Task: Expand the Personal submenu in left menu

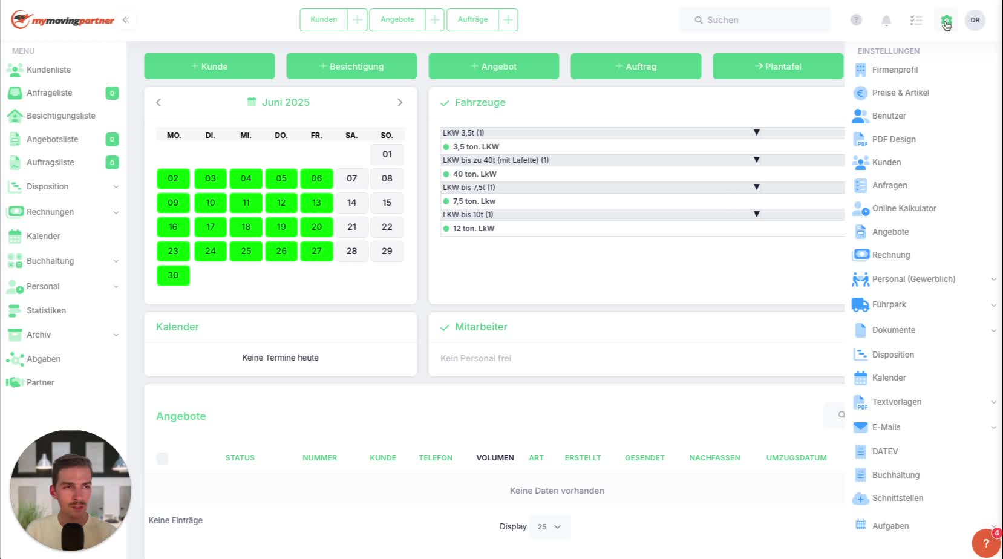Action: point(116,287)
